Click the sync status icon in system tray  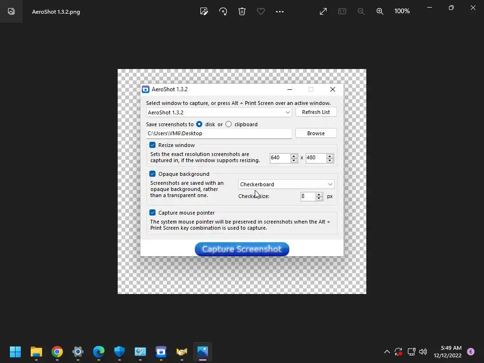pyautogui.click(x=398, y=352)
